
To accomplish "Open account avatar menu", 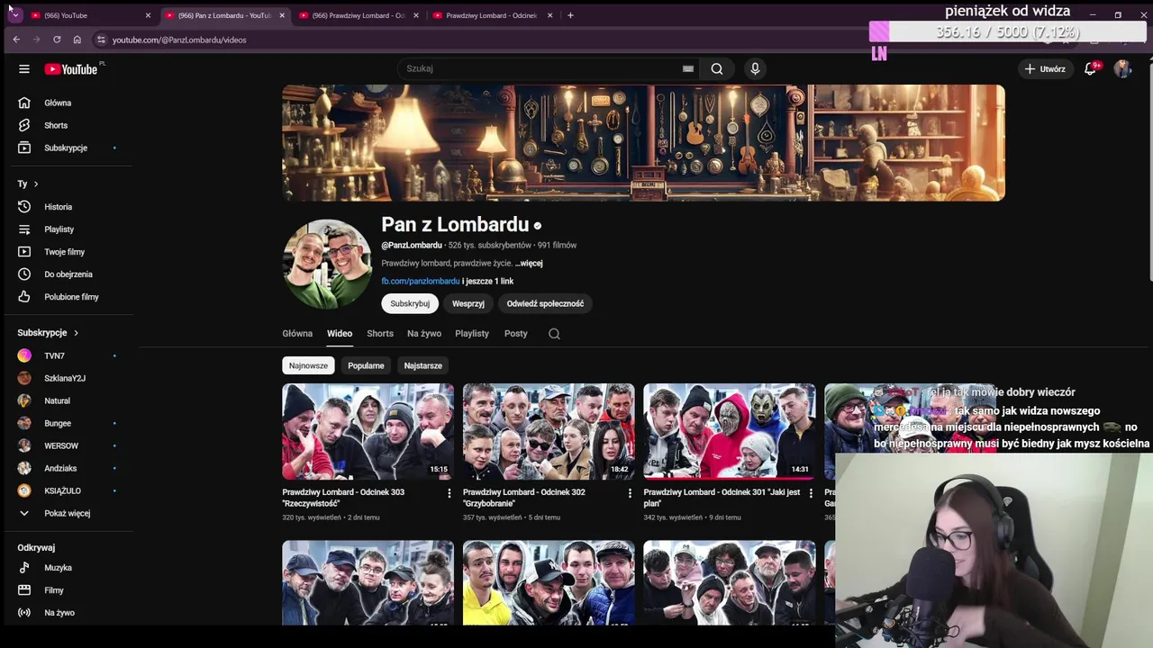I will point(1122,68).
